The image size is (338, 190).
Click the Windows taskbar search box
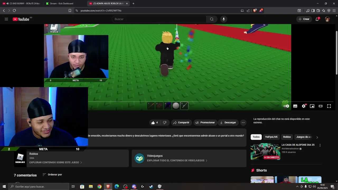(x=39, y=187)
